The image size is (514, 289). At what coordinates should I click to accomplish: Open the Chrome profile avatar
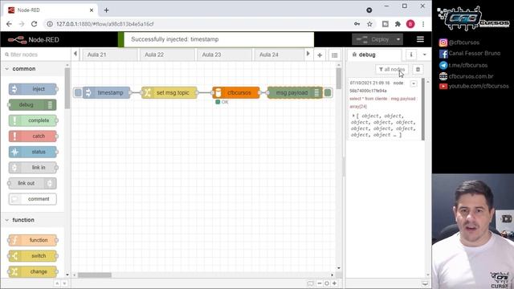(410, 24)
